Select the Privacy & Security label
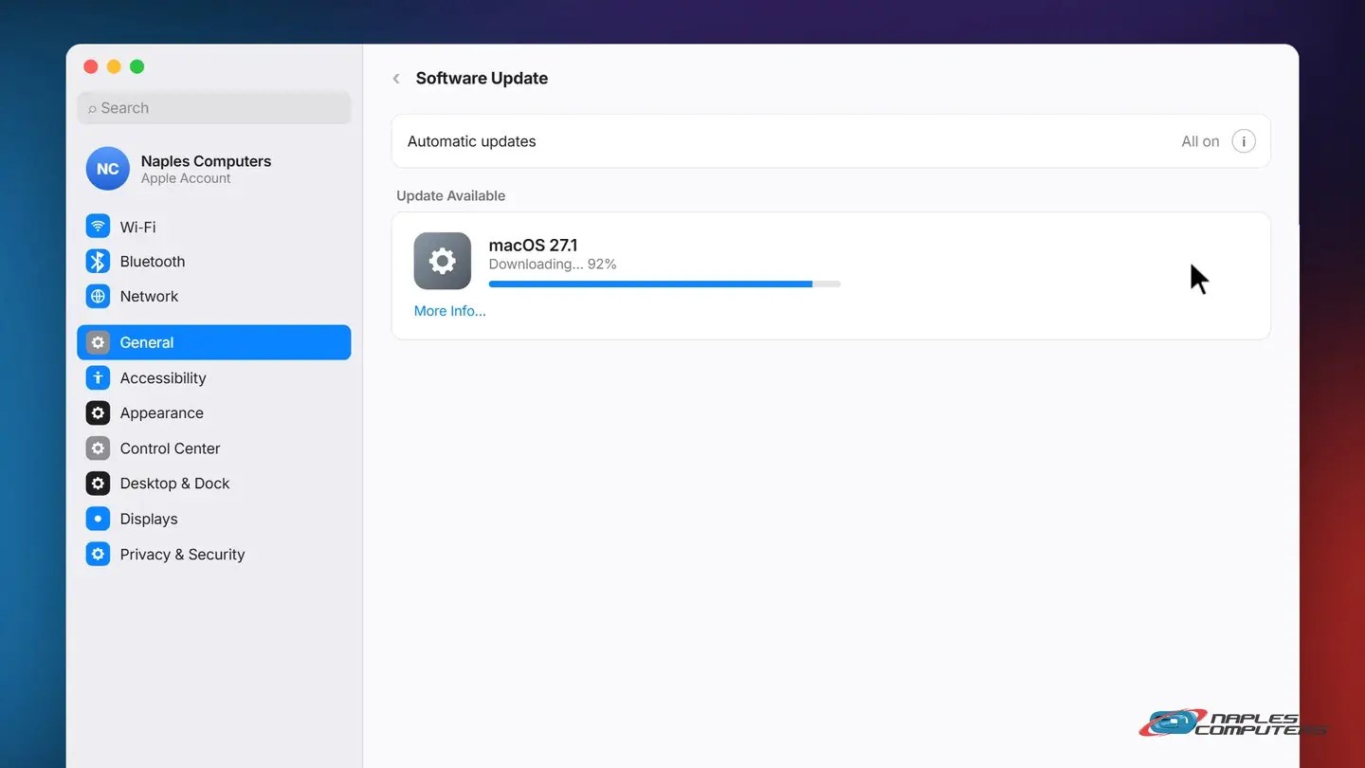1365x768 pixels. (183, 555)
